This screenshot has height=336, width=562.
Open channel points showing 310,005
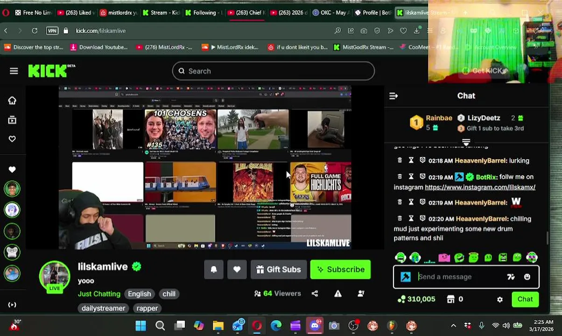416,299
